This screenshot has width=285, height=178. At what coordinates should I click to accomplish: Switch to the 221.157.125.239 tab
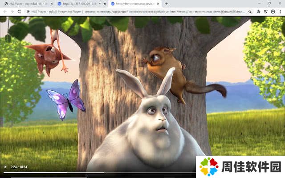(x=78, y=4)
